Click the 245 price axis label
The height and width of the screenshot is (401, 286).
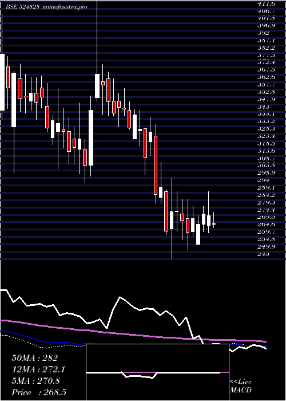pyautogui.click(x=264, y=254)
